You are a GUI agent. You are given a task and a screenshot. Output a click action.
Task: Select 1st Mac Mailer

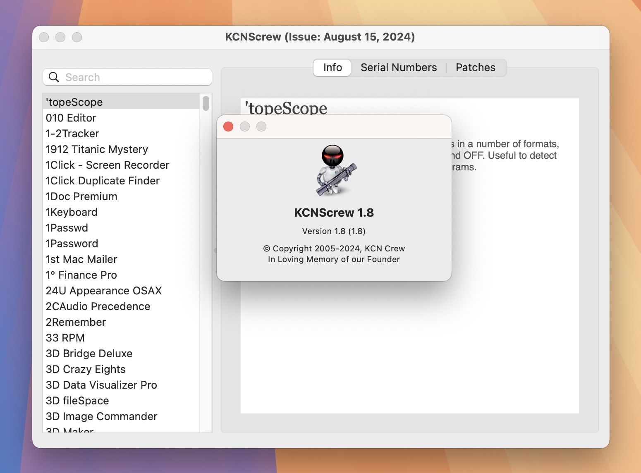coord(121,259)
